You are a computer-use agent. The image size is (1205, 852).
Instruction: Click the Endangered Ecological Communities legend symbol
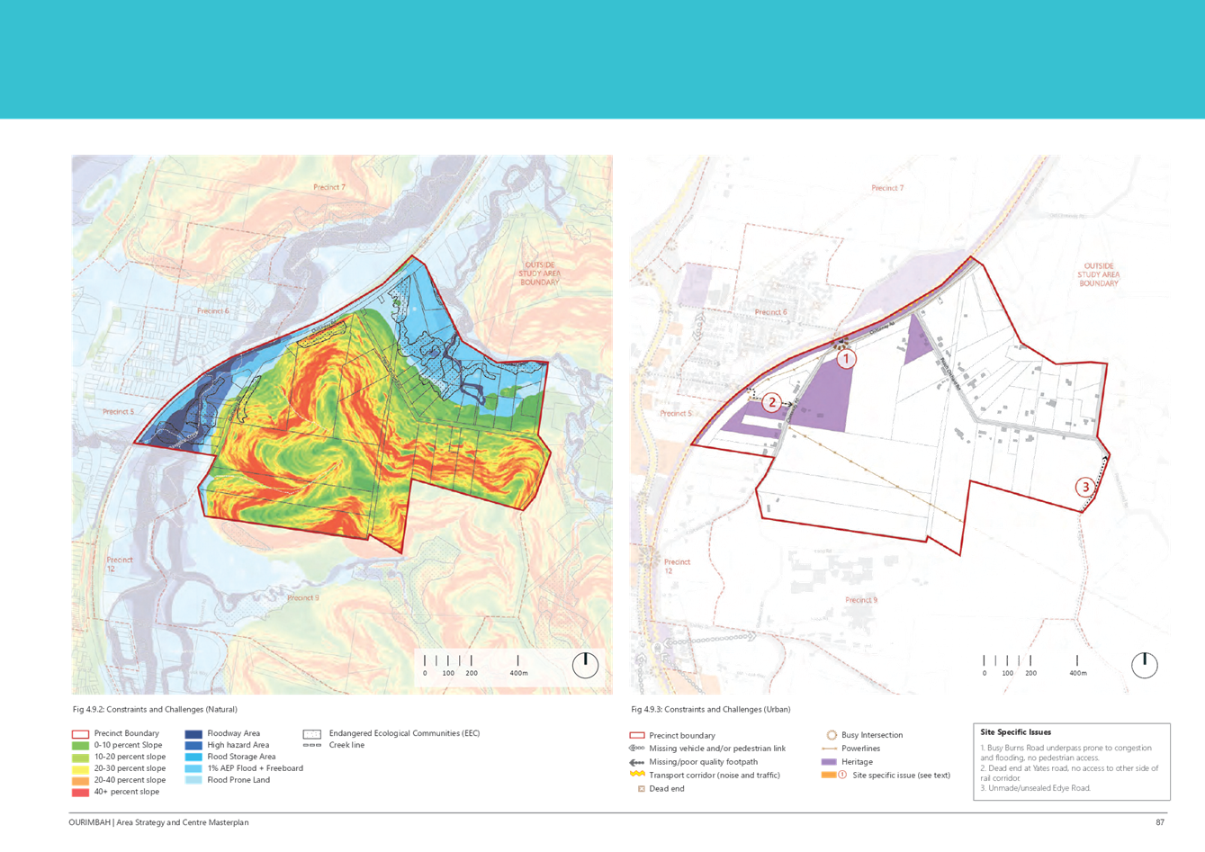point(312,734)
